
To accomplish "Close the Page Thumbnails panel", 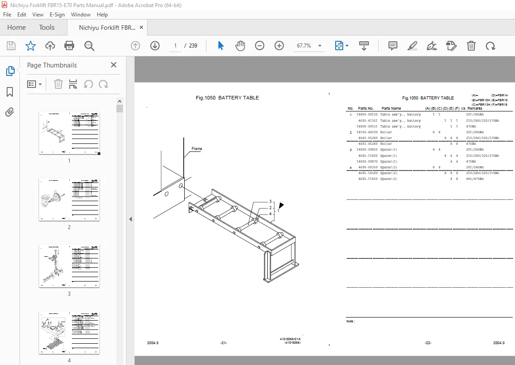I will click(114, 65).
